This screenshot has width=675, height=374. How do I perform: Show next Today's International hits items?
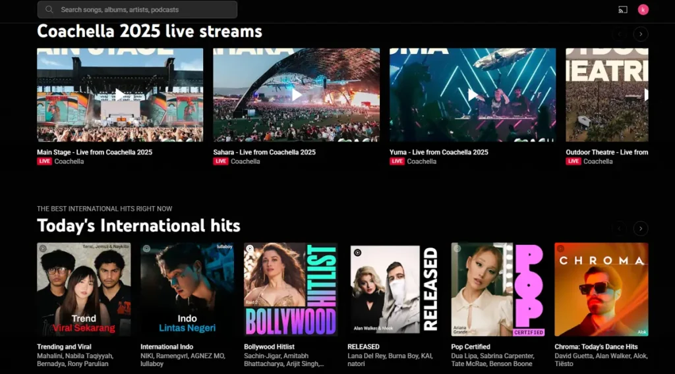[x=641, y=228]
